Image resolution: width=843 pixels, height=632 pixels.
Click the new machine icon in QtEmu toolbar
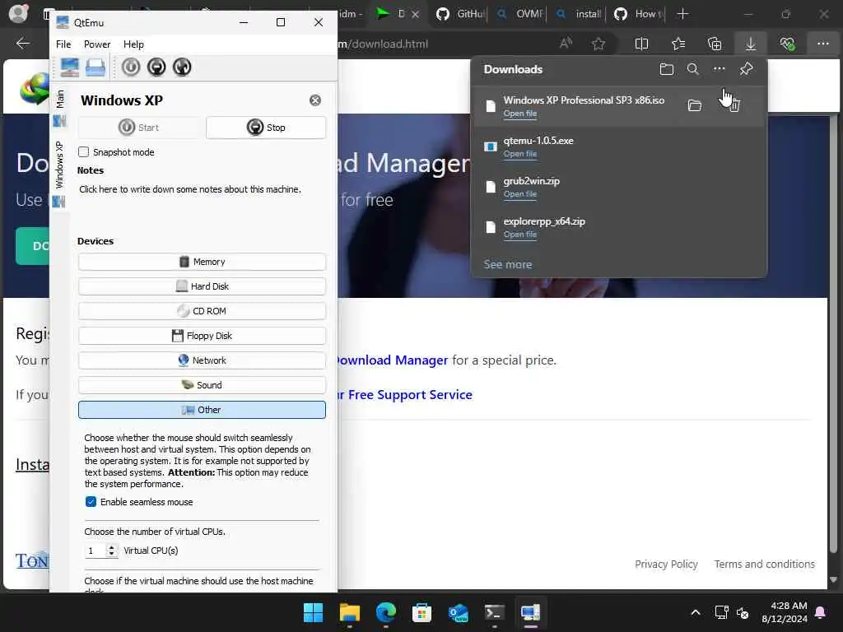[69, 67]
